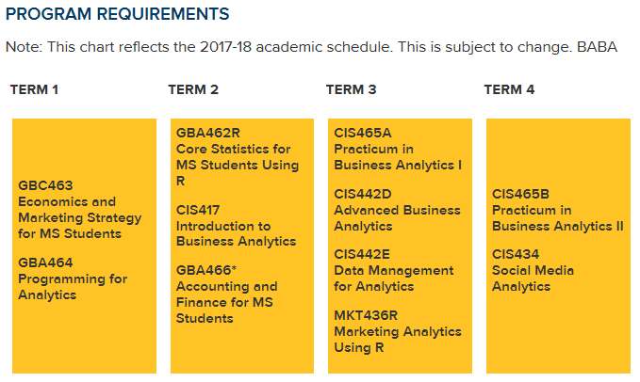Screen dimensions: 640x382
Task: Select the TERM 1 column header
Action: [35, 90]
